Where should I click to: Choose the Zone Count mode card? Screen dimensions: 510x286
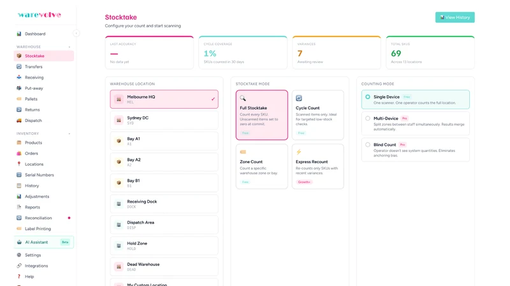(x=262, y=167)
